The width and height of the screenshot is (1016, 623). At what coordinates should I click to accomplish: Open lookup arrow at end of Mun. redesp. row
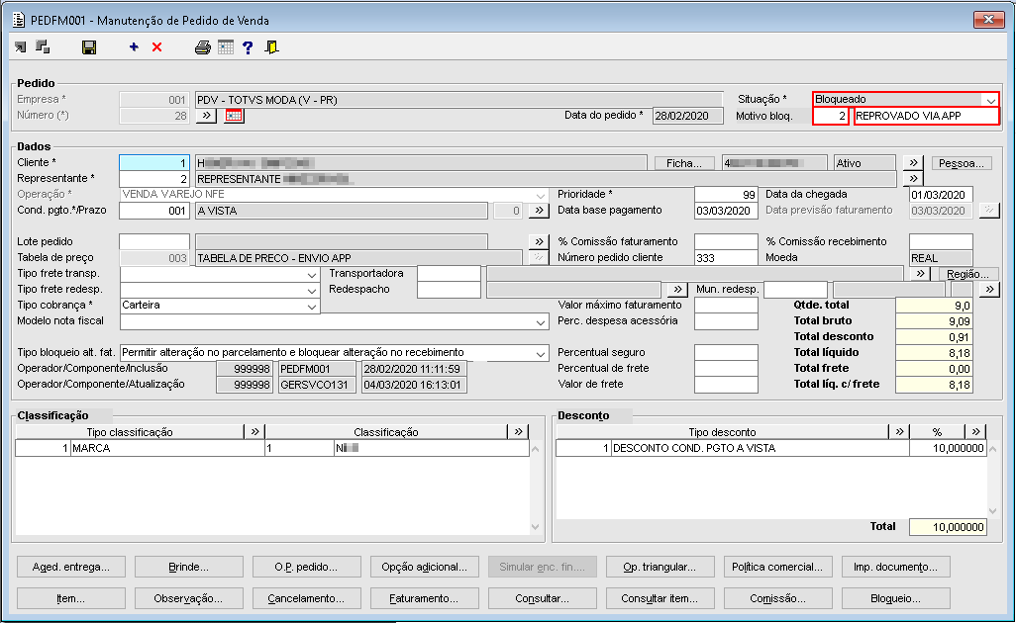pyautogui.click(x=989, y=289)
